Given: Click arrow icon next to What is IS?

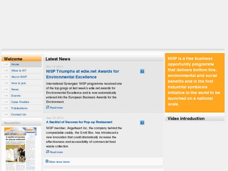Looking at the screenshot, I should pyautogui.click(x=6, y=71).
